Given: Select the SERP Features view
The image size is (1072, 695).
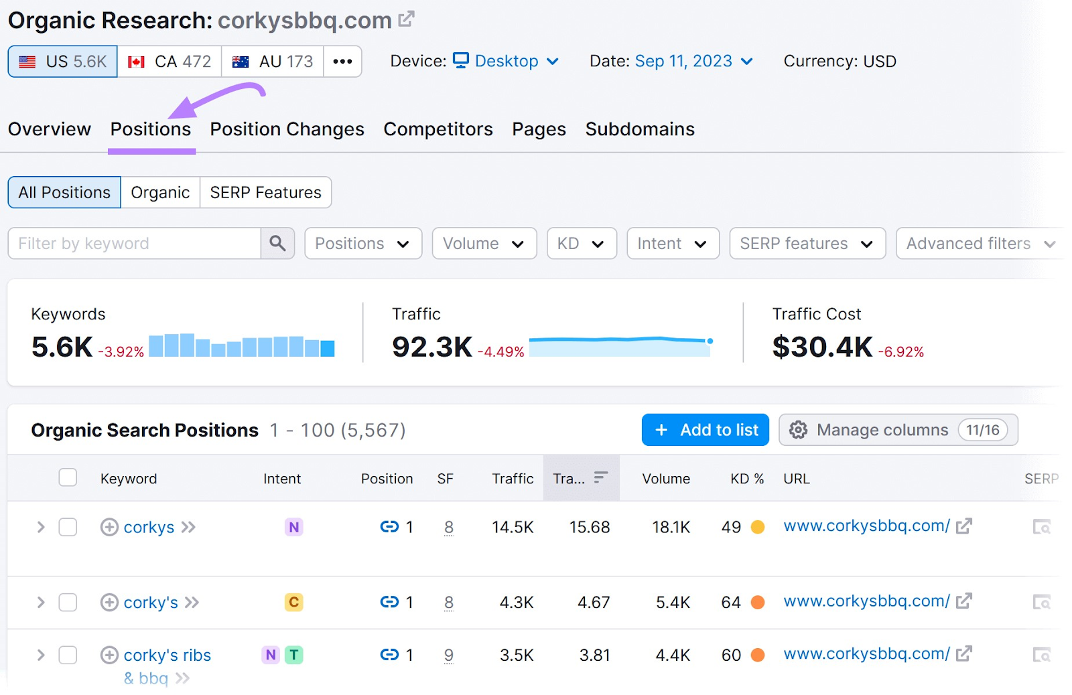Looking at the screenshot, I should click(265, 192).
